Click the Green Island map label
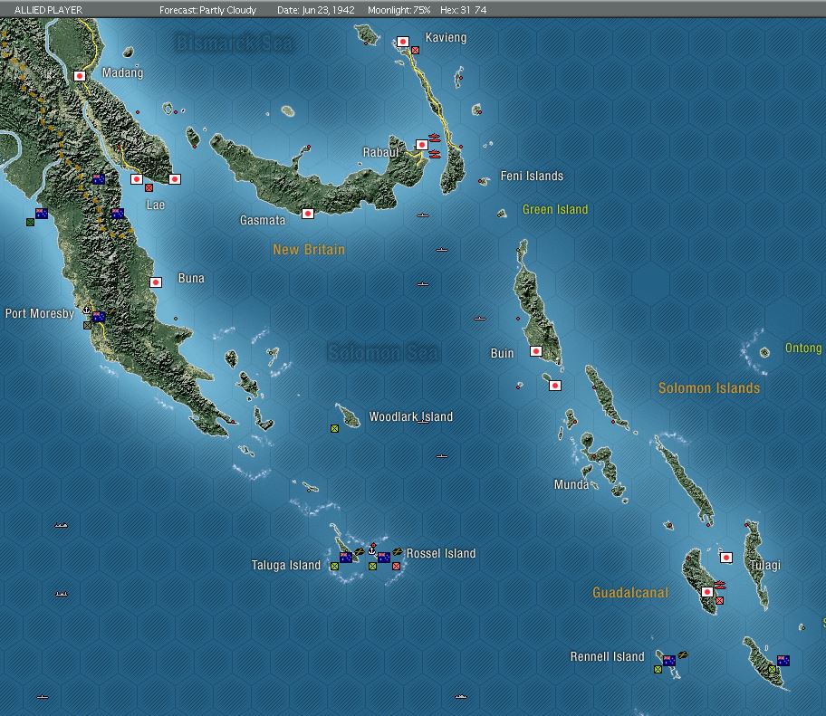Viewport: 826px width, 716px height. [555, 209]
